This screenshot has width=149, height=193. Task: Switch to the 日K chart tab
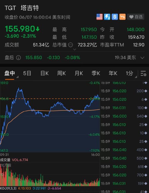44,73
